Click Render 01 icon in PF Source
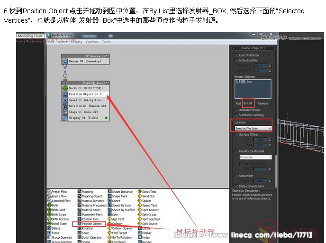 [65, 61]
